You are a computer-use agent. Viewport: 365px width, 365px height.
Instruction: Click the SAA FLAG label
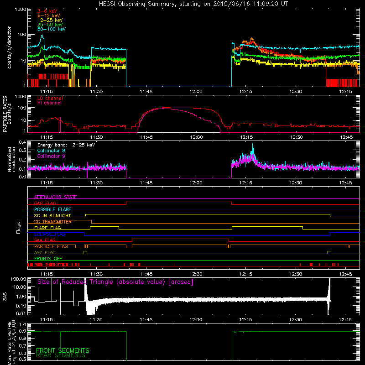click(x=45, y=240)
